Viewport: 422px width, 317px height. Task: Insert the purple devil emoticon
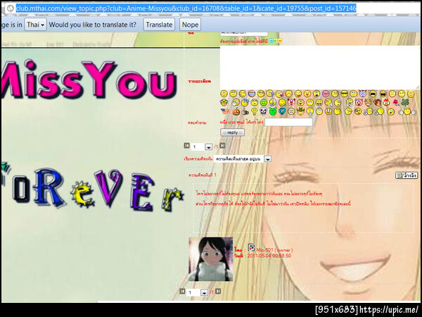pos(362,93)
